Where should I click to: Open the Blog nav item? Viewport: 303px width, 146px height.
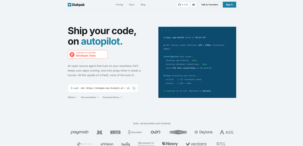tap(143, 4)
